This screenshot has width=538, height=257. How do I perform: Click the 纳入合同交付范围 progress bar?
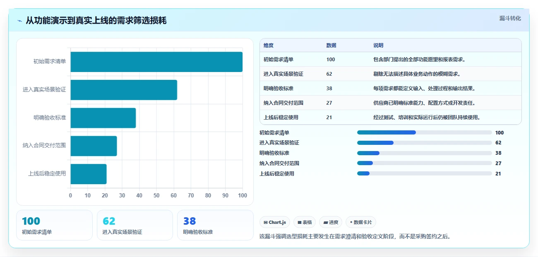(x=424, y=163)
